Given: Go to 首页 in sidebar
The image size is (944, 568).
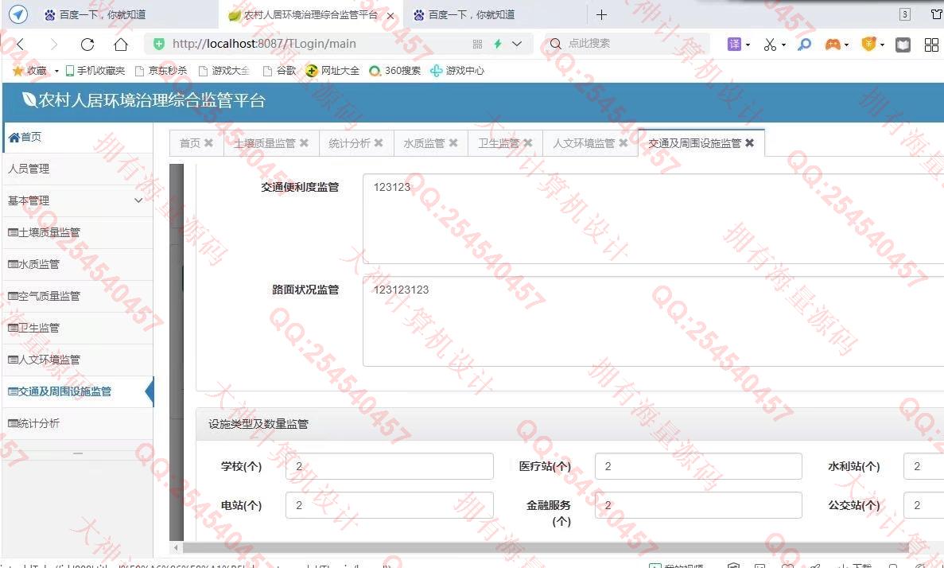Looking at the screenshot, I should click(x=77, y=138).
